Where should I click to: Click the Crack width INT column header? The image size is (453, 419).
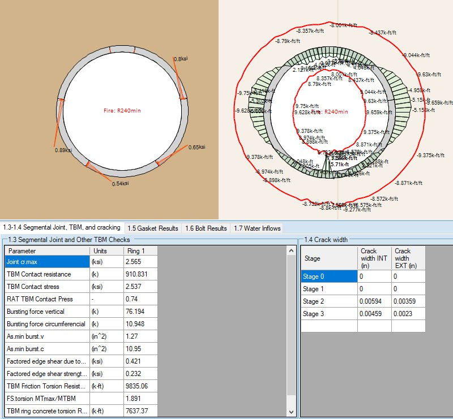click(374, 258)
